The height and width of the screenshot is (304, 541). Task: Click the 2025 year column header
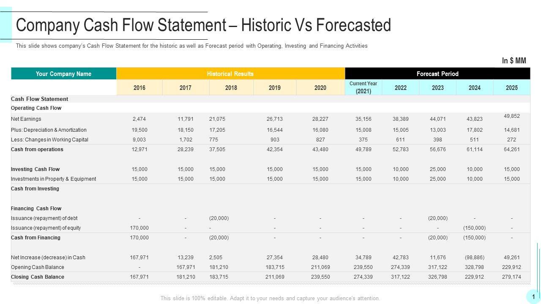click(511, 88)
